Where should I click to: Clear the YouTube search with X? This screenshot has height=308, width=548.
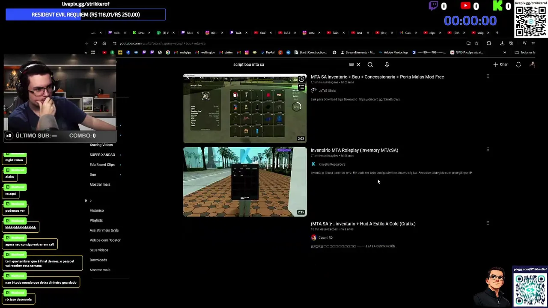[358, 65]
